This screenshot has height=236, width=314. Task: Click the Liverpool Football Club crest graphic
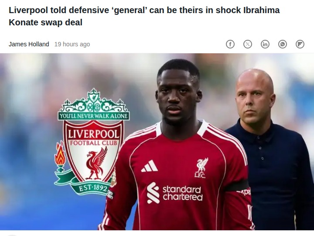[x=92, y=142]
